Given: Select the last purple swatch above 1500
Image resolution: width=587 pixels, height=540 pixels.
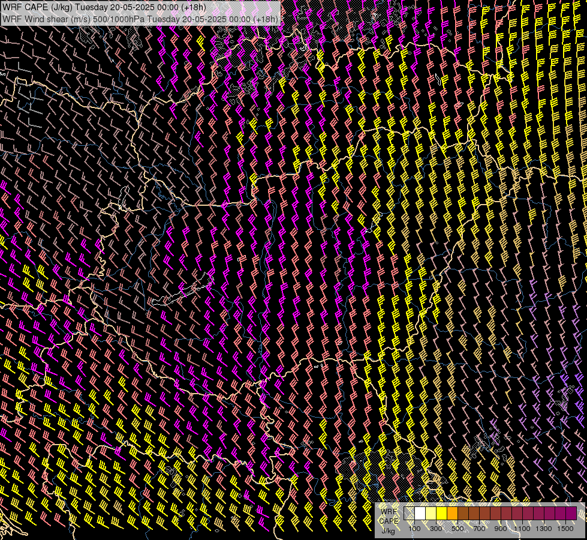Looking at the screenshot, I should tap(571, 514).
